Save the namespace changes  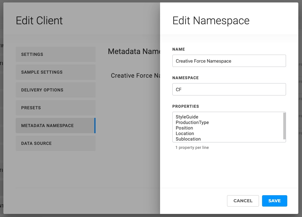pyautogui.click(x=274, y=201)
